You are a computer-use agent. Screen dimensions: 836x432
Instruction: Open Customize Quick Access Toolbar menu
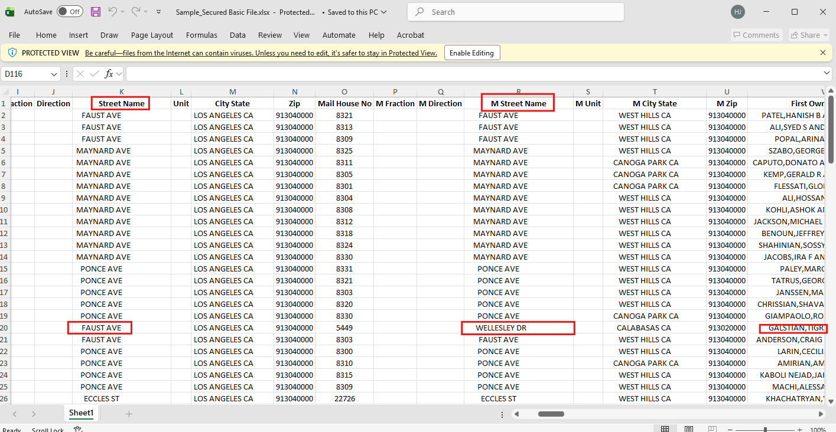159,12
